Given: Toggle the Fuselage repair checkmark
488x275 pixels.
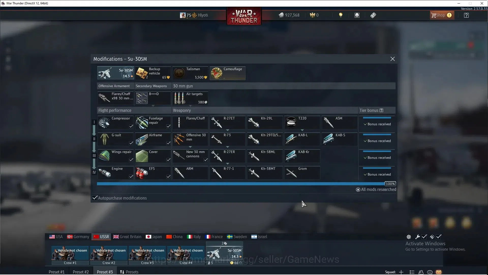Looking at the screenshot, I should click(168, 126).
